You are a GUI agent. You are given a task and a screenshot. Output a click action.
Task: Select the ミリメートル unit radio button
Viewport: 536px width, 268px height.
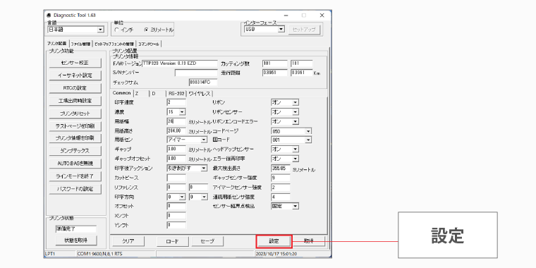(146, 30)
